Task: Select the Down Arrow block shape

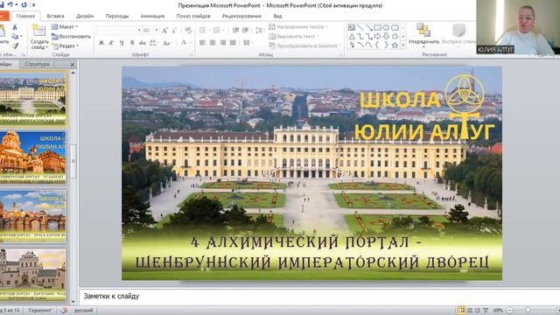Action: 386,37
